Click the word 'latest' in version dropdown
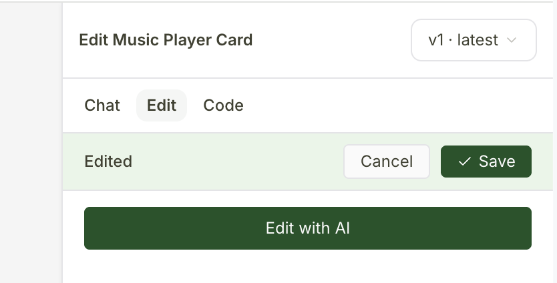 tap(478, 40)
